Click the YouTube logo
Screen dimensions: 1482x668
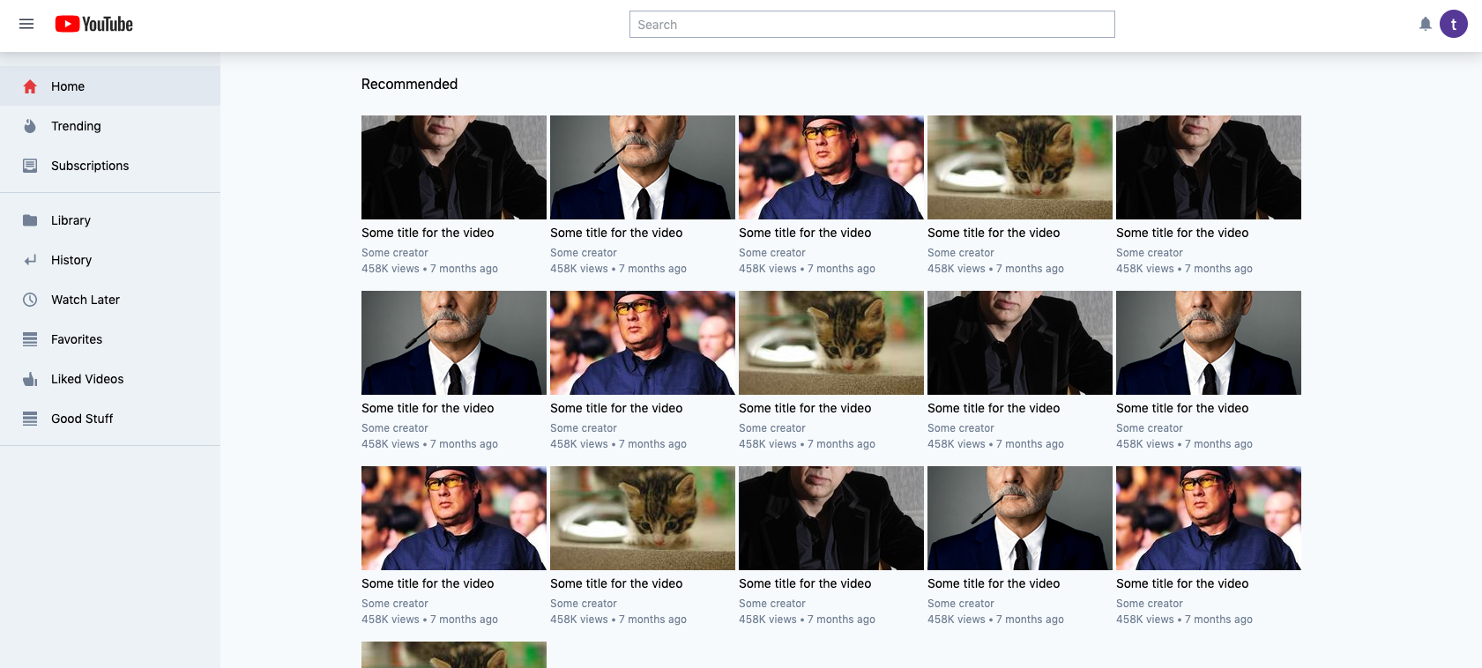coord(93,24)
